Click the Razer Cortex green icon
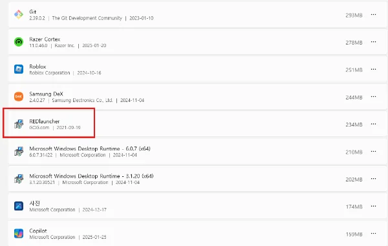Viewport: 388px width, 246px height. coord(19,42)
